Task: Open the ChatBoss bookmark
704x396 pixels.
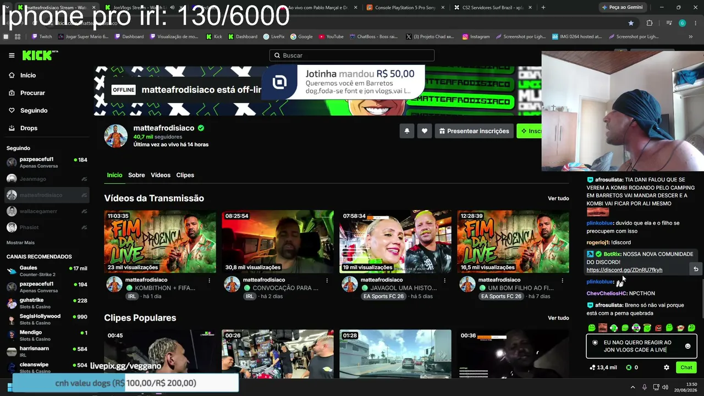Action: (x=373, y=37)
